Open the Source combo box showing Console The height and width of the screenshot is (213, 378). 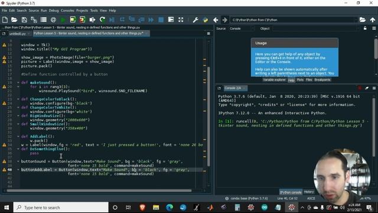pyautogui.click(x=242, y=28)
